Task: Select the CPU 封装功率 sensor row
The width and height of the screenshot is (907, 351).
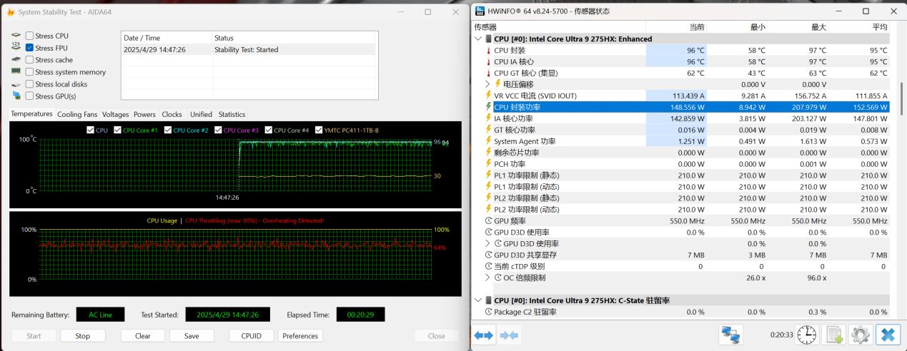Action: pos(682,107)
